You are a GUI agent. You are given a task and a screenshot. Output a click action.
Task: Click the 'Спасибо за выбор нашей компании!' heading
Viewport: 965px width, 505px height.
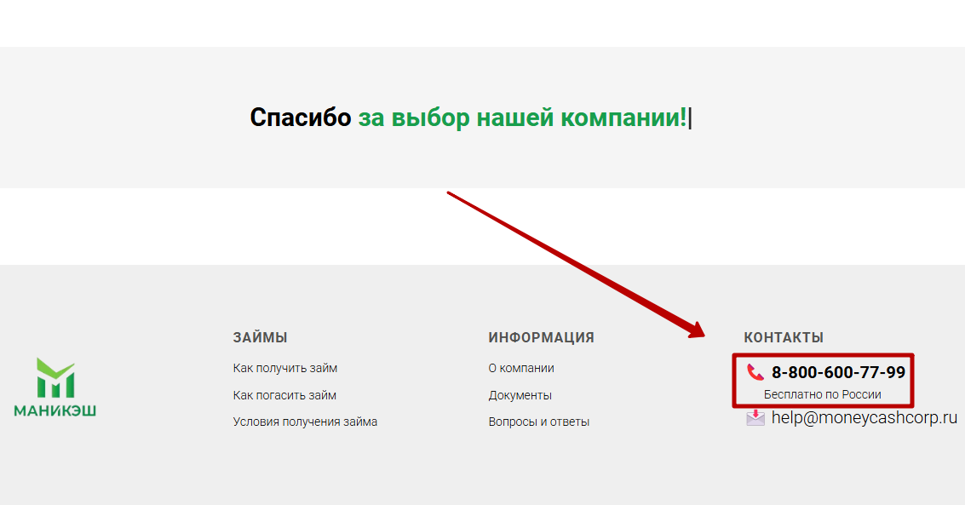[468, 118]
